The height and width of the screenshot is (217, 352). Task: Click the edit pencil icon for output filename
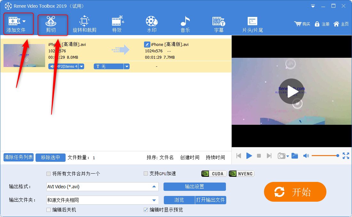tap(147, 44)
